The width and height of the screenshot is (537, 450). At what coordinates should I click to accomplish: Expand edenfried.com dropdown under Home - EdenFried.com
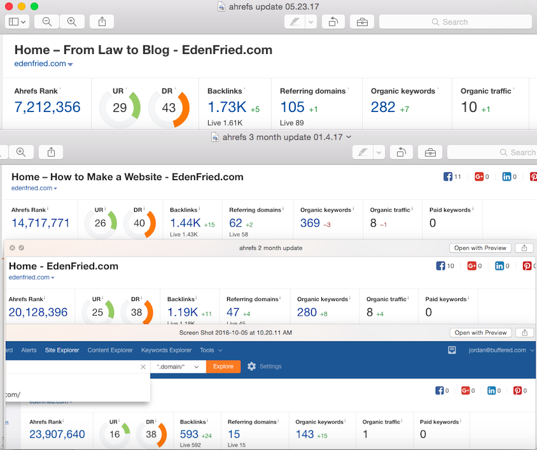tap(53, 278)
